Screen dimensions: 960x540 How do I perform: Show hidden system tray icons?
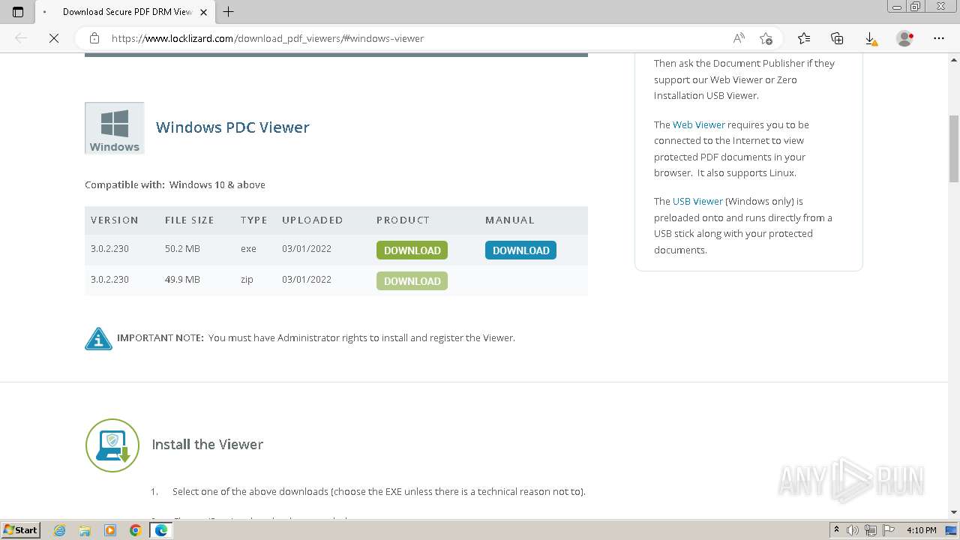836,530
